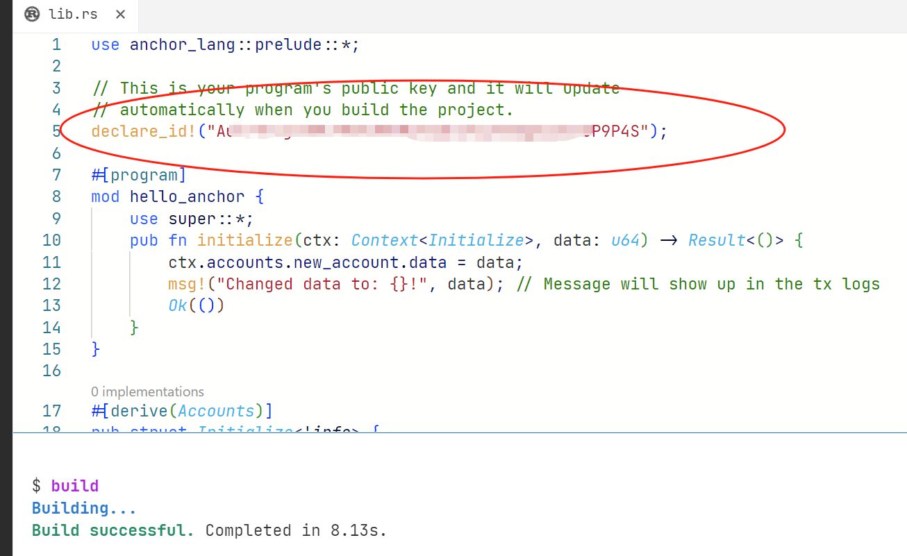Click 'use super::*;' on line 9
Image resolution: width=907 pixels, height=556 pixels.
[192, 219]
